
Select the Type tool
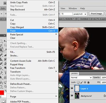pos(5,73)
